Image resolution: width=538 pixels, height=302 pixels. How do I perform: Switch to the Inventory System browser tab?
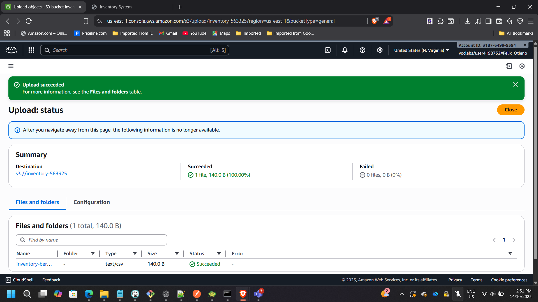[115, 7]
